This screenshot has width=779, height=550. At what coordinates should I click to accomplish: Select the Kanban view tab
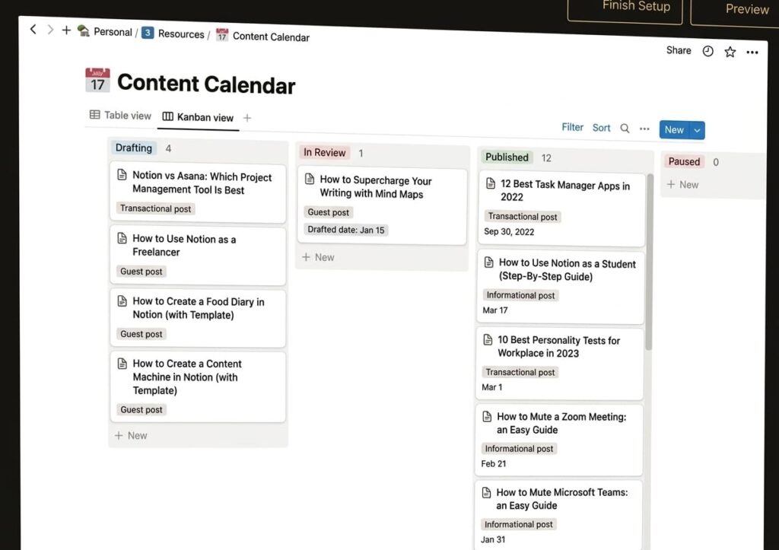198,117
